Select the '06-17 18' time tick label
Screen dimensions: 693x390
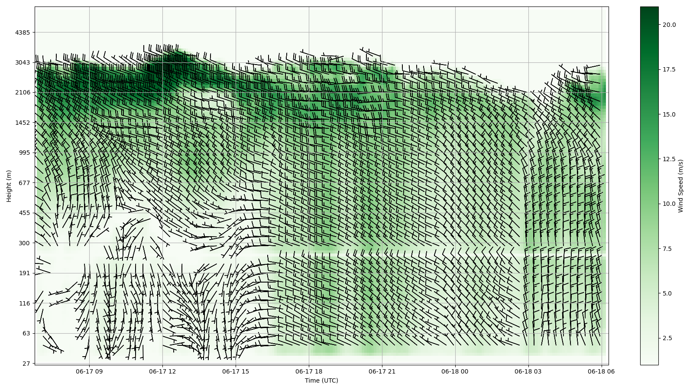309,371
